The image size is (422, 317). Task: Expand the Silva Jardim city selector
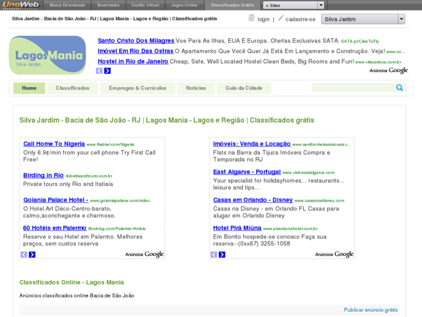[x=401, y=19]
